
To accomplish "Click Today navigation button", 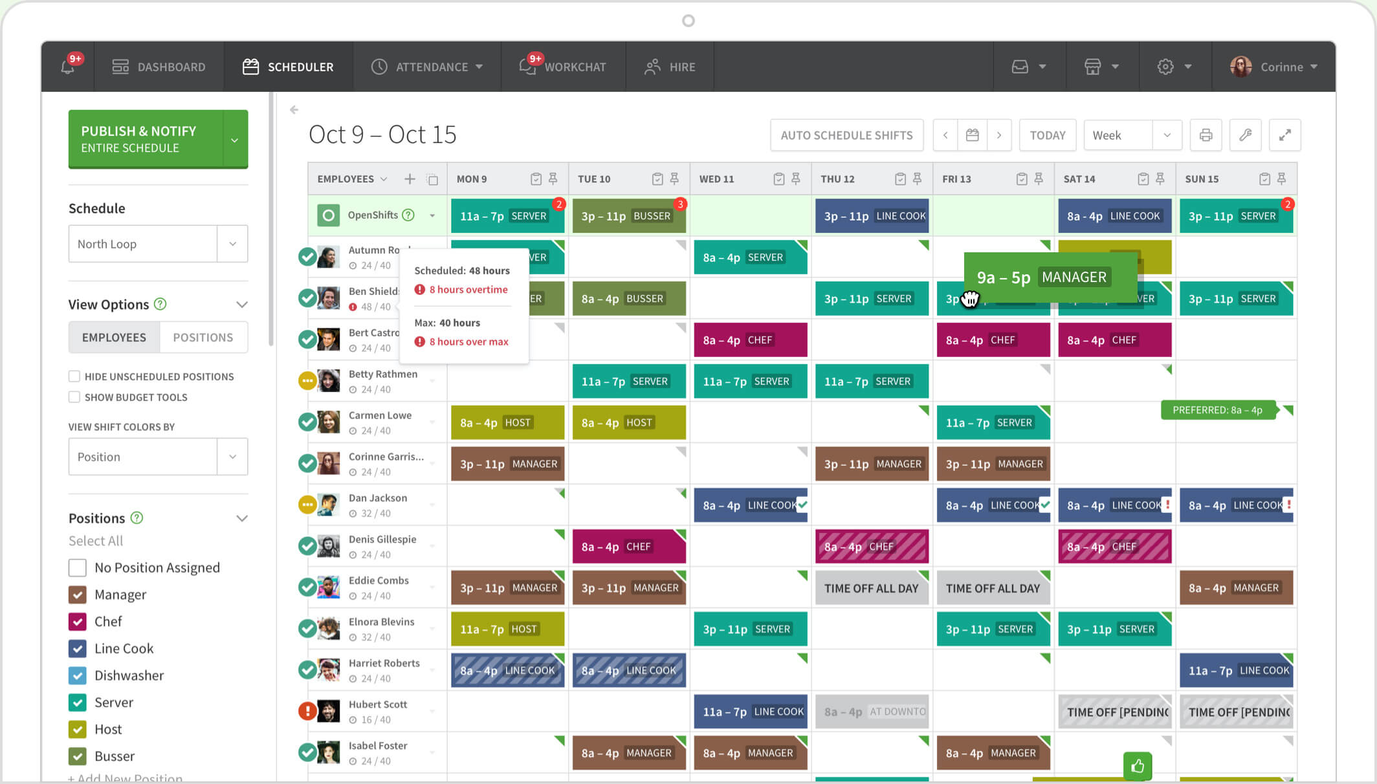I will tap(1048, 135).
